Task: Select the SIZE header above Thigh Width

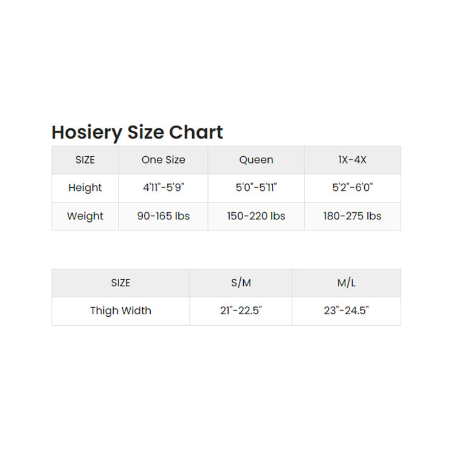Action: tap(120, 283)
